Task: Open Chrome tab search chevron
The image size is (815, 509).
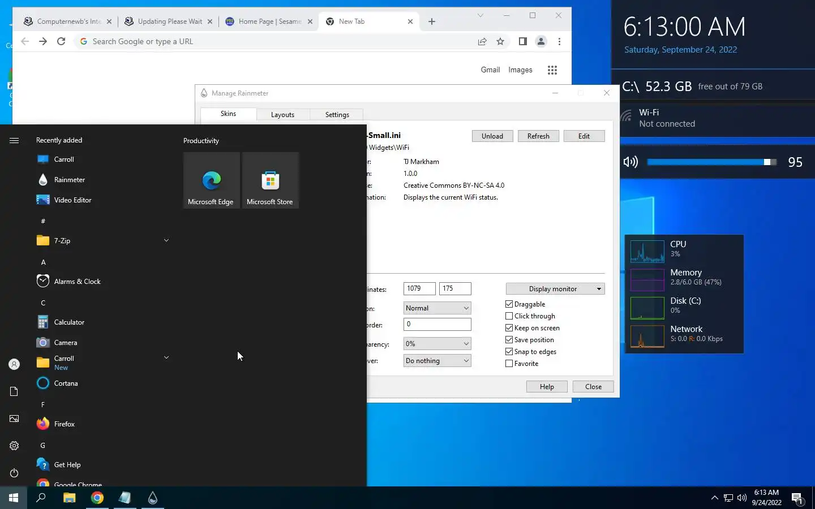Action: 481,16
